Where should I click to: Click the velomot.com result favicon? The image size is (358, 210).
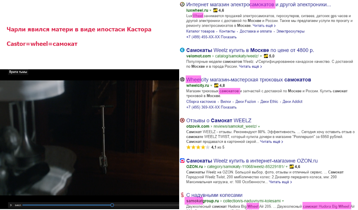coord(182,50)
